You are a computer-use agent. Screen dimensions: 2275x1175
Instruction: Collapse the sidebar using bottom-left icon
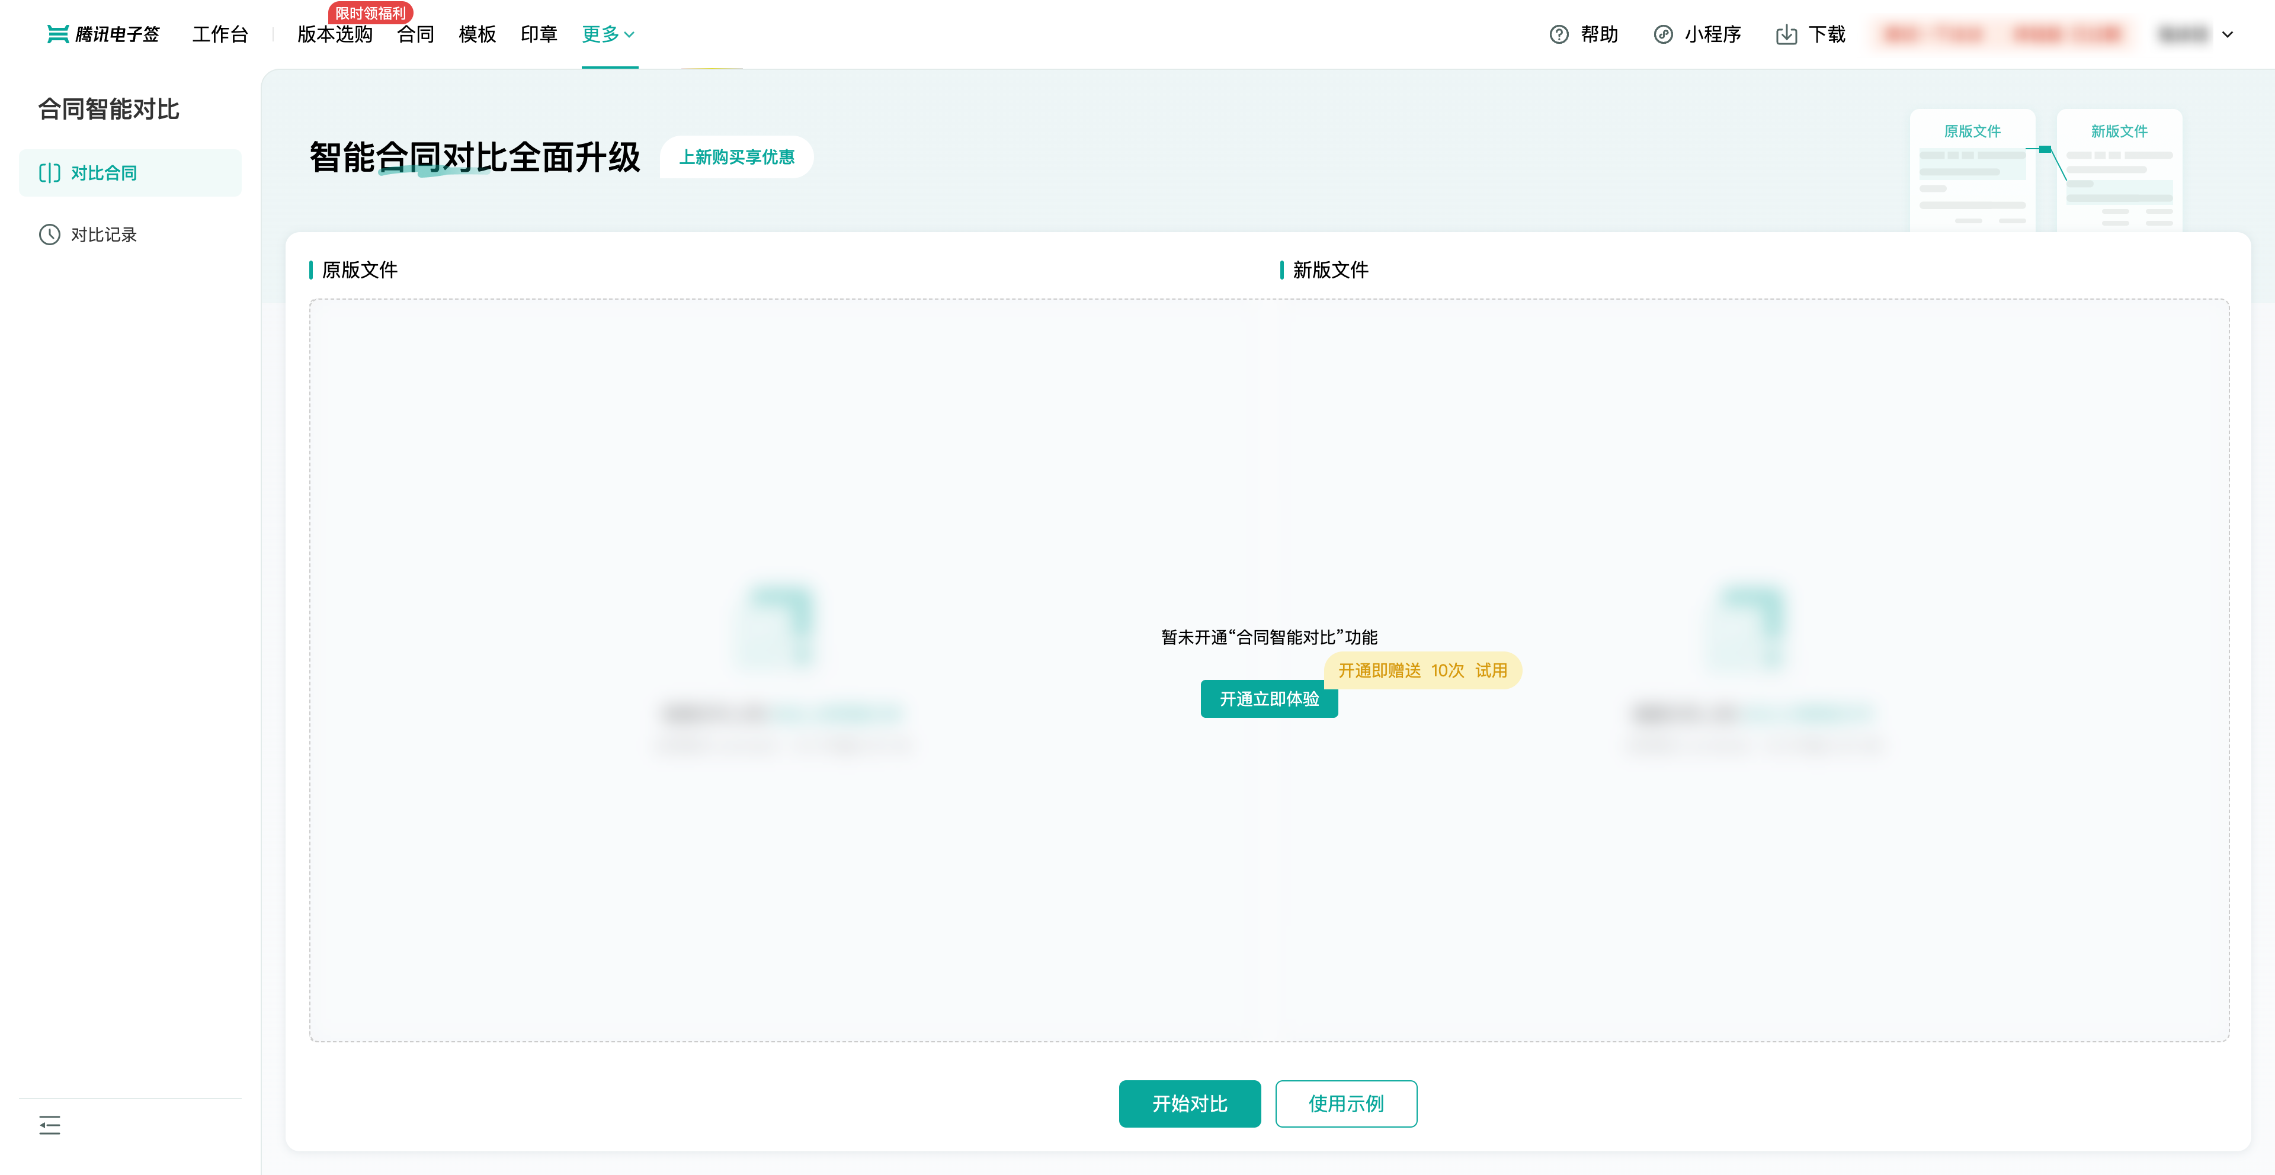point(49,1125)
